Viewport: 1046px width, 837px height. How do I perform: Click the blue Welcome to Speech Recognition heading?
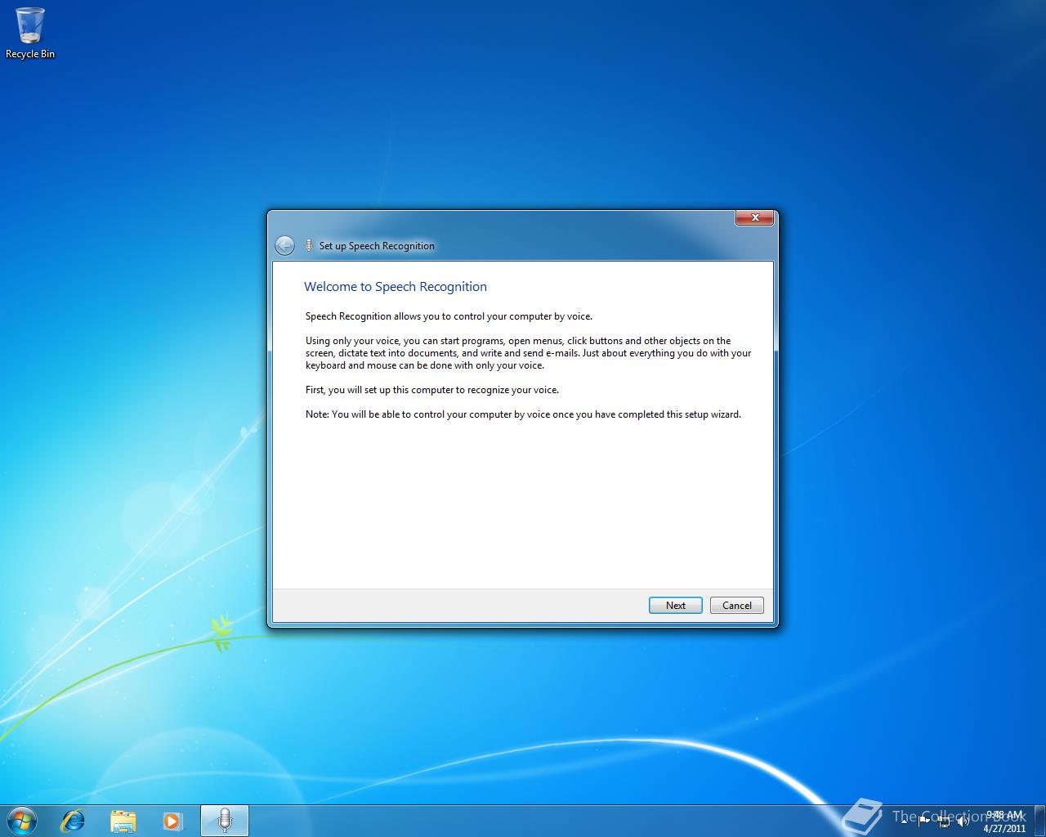point(396,286)
